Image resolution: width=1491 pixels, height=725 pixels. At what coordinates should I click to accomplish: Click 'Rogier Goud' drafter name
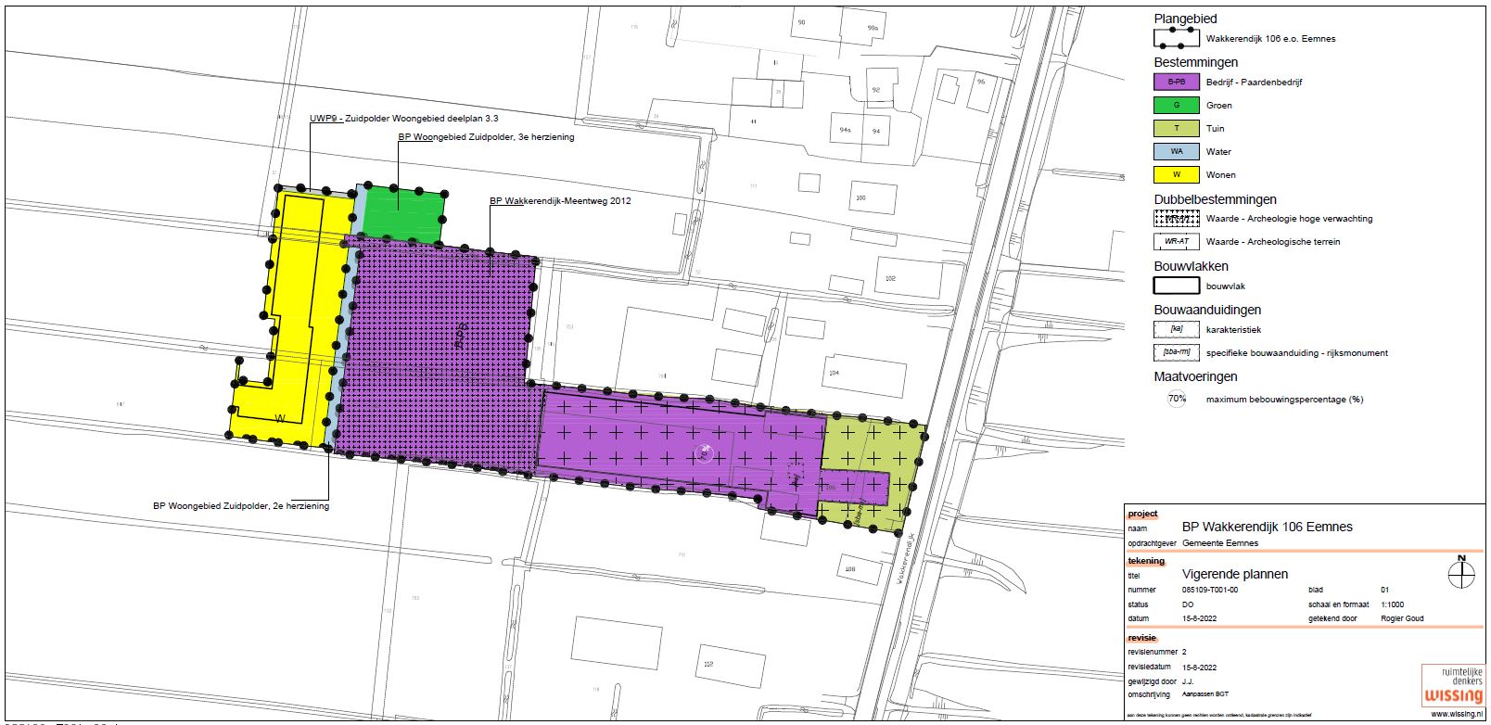pyautogui.click(x=1402, y=618)
